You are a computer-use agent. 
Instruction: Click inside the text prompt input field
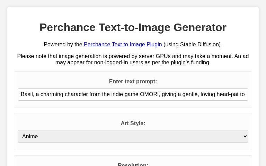(133, 94)
